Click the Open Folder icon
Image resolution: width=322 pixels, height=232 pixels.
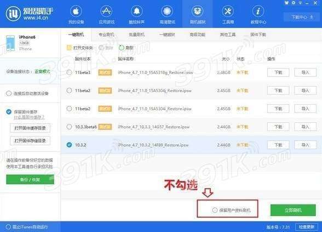[69, 48]
